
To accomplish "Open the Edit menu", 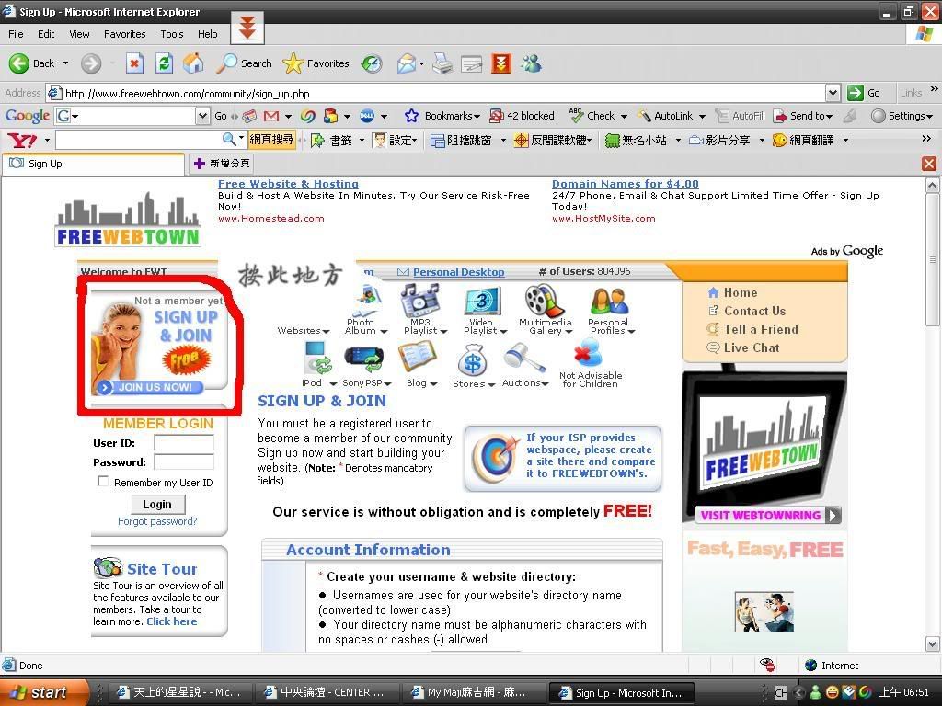I will coord(46,34).
